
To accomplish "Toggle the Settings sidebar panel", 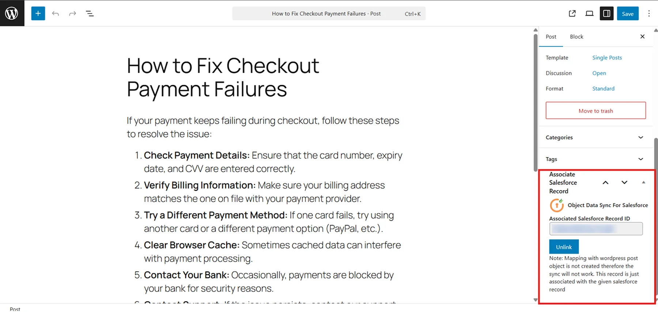I will (606, 14).
